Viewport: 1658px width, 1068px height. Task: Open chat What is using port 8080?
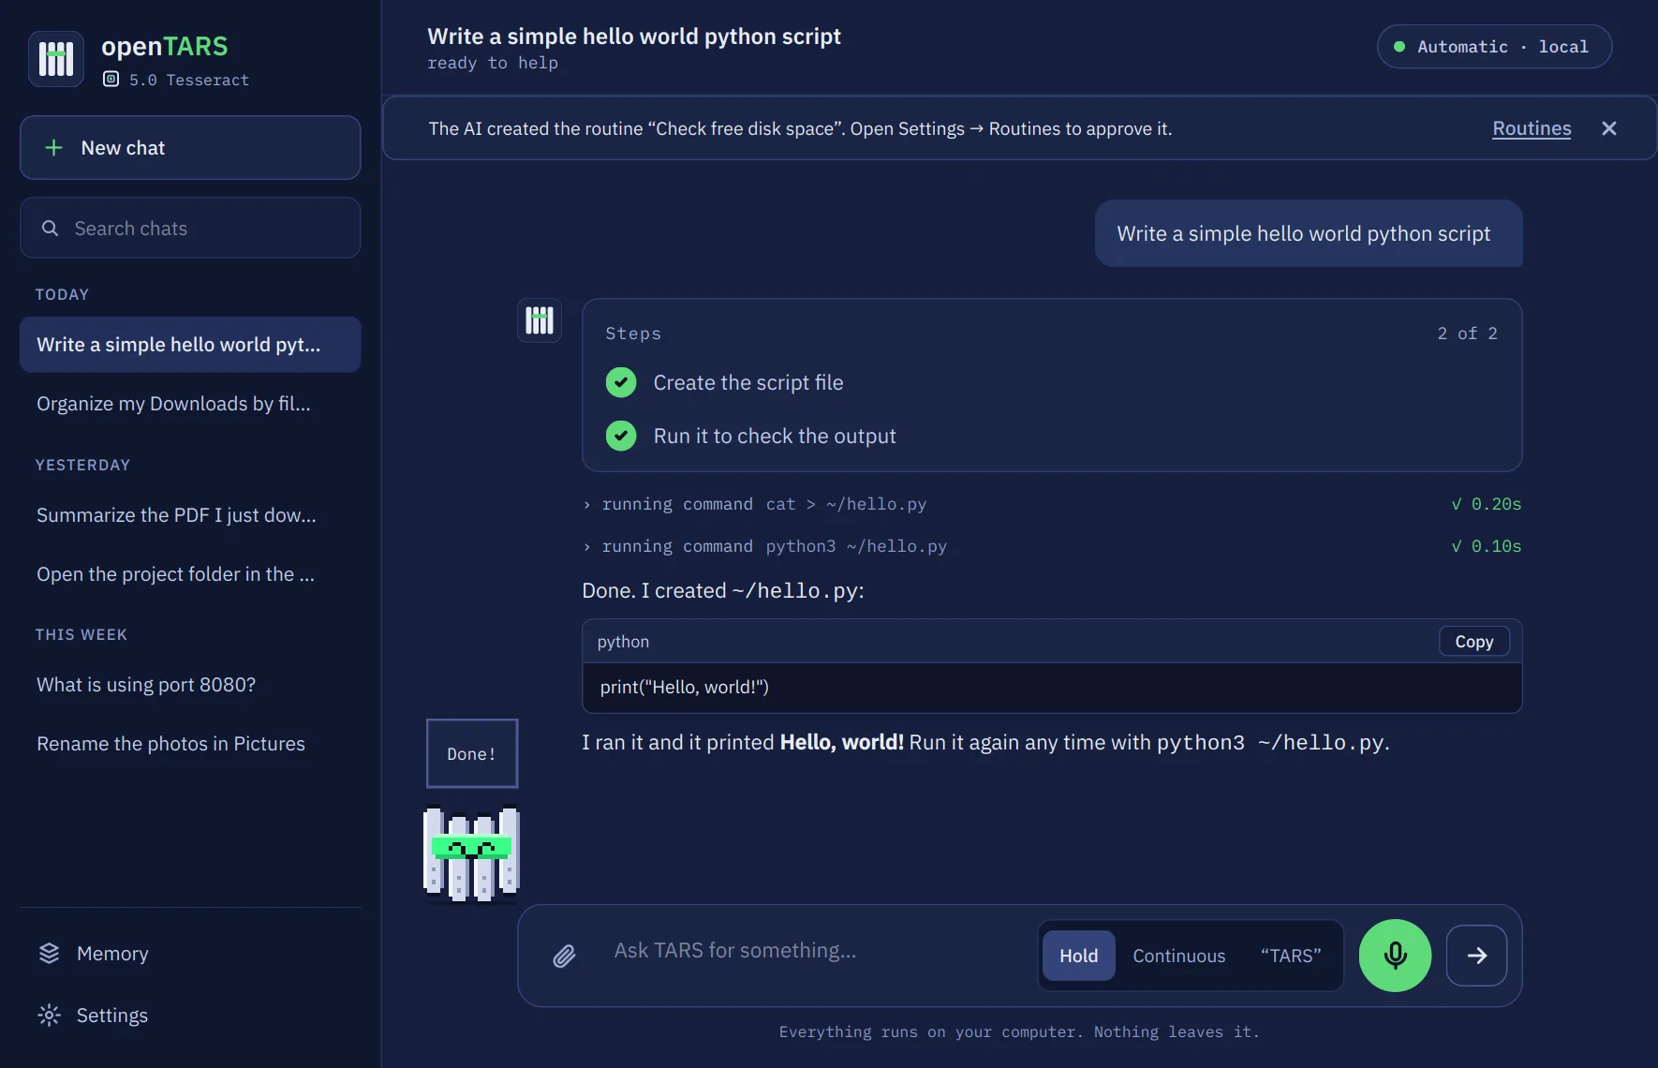tap(190, 685)
